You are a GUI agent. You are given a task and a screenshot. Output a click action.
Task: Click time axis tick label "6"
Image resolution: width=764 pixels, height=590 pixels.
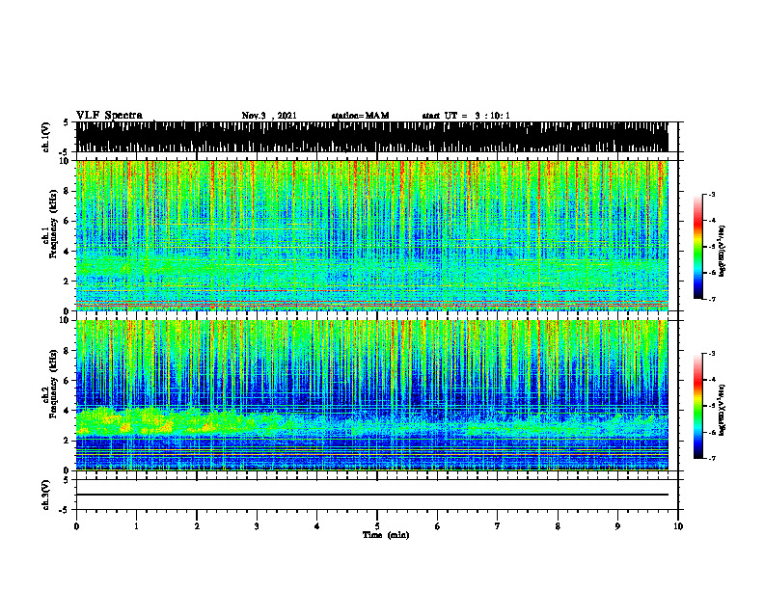point(438,526)
